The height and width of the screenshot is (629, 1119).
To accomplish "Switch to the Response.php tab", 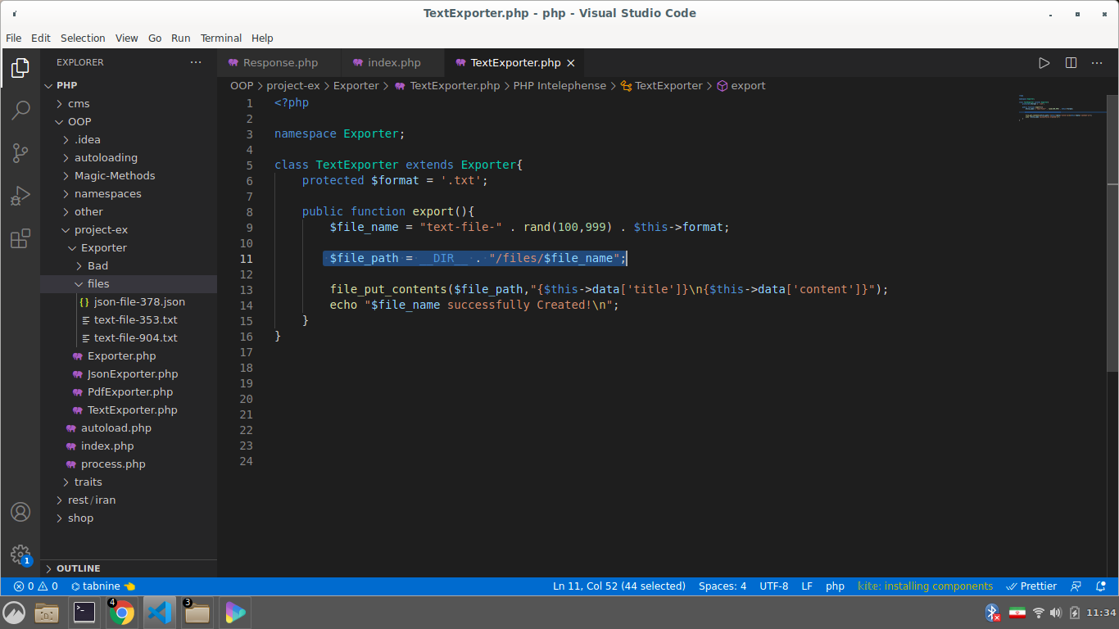I will (x=279, y=63).
